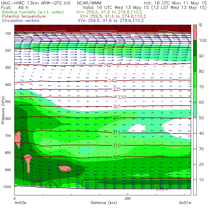The height and width of the screenshot is (208, 208).
Task: Click the colorbar "60" label
Action: [202, 102]
